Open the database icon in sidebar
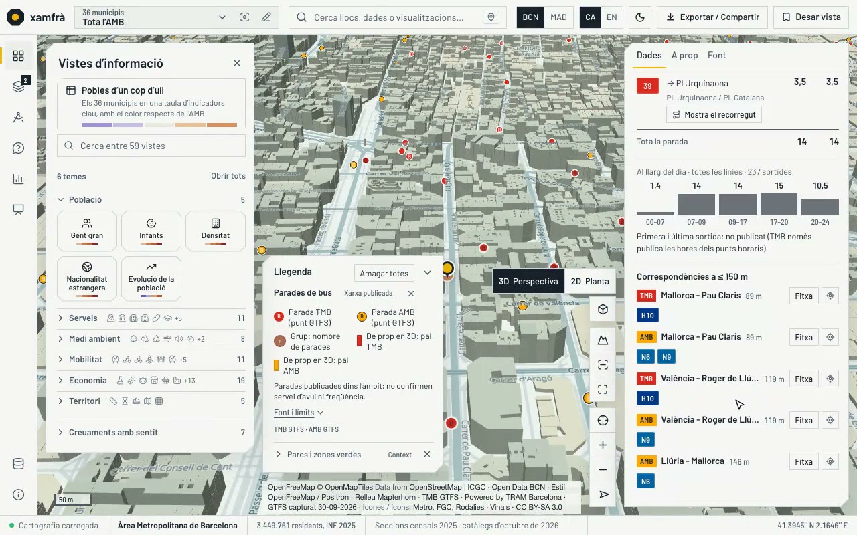Viewport: 857px width, 535px height. 18,464
